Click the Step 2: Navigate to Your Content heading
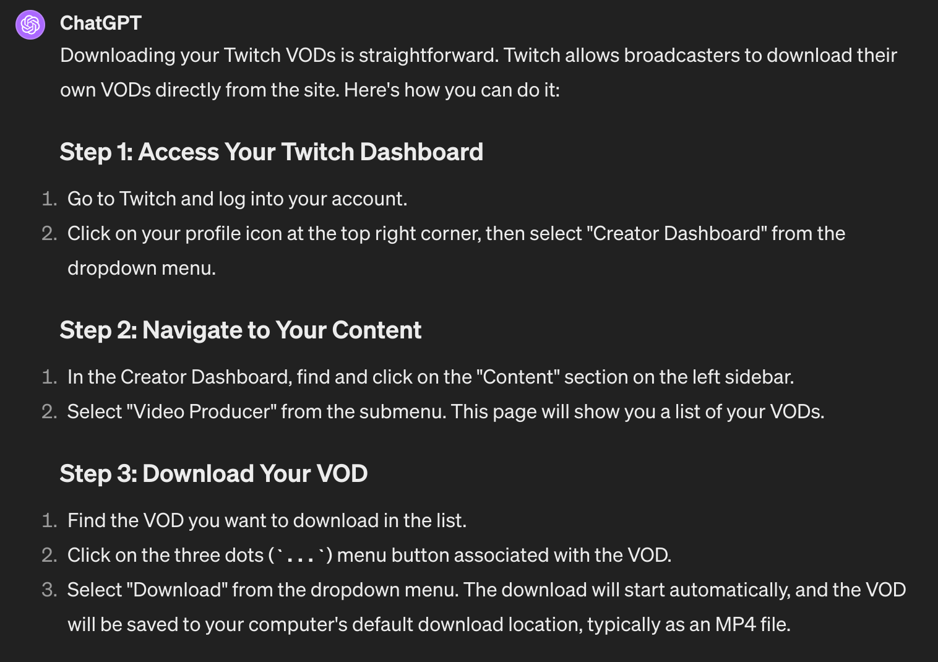Viewport: 938px width, 662px height. 241,330
